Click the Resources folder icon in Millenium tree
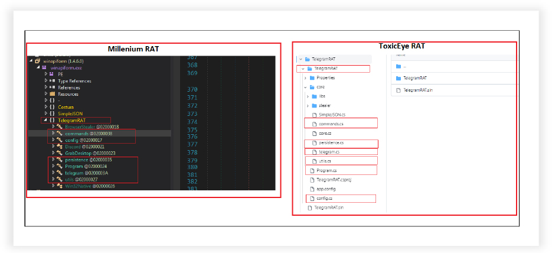This screenshot has height=253, width=552. point(52,94)
